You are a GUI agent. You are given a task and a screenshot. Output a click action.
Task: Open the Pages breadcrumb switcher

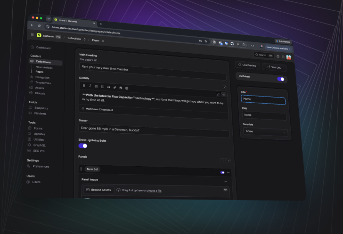point(103,40)
